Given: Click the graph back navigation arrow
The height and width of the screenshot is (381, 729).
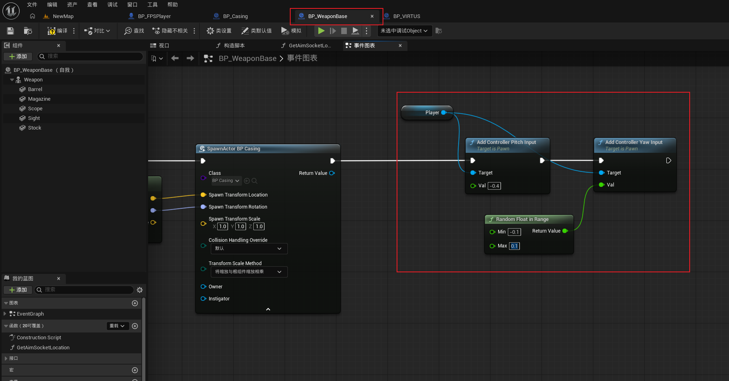Looking at the screenshot, I should coord(175,59).
